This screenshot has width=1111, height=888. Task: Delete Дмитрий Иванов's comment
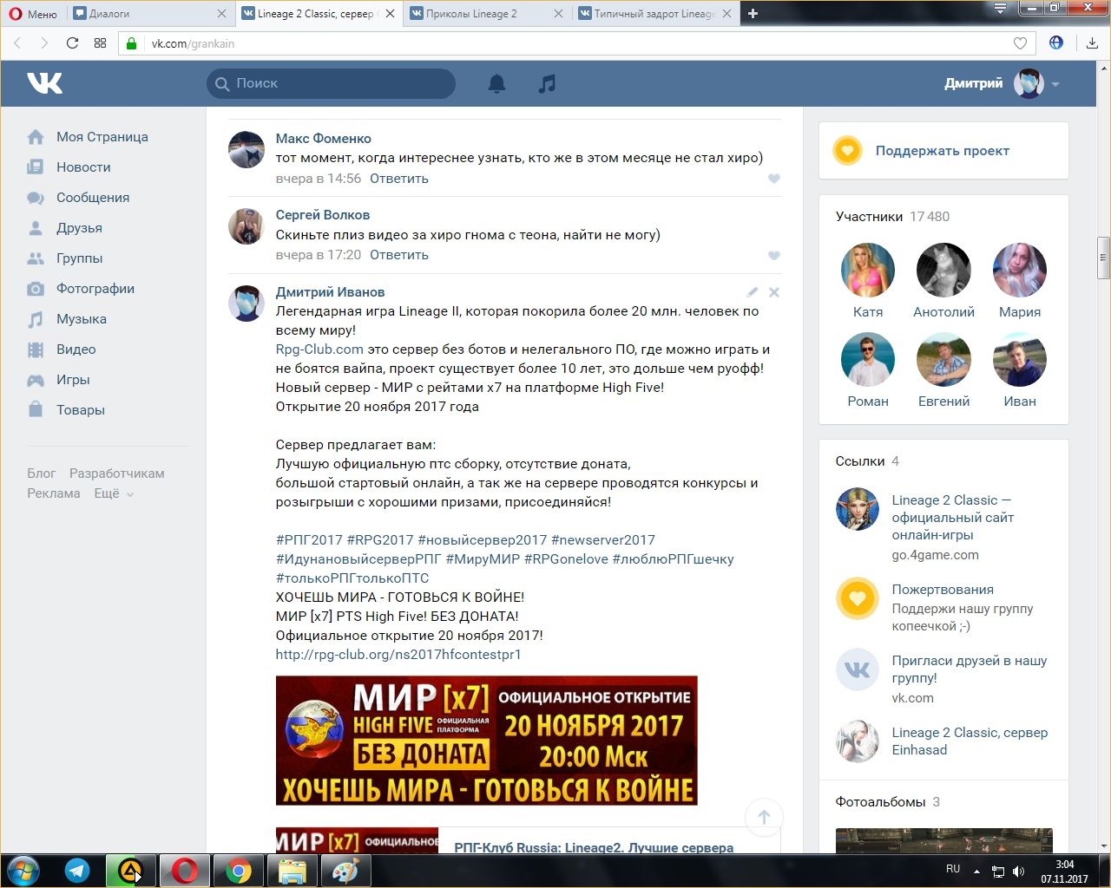click(774, 292)
